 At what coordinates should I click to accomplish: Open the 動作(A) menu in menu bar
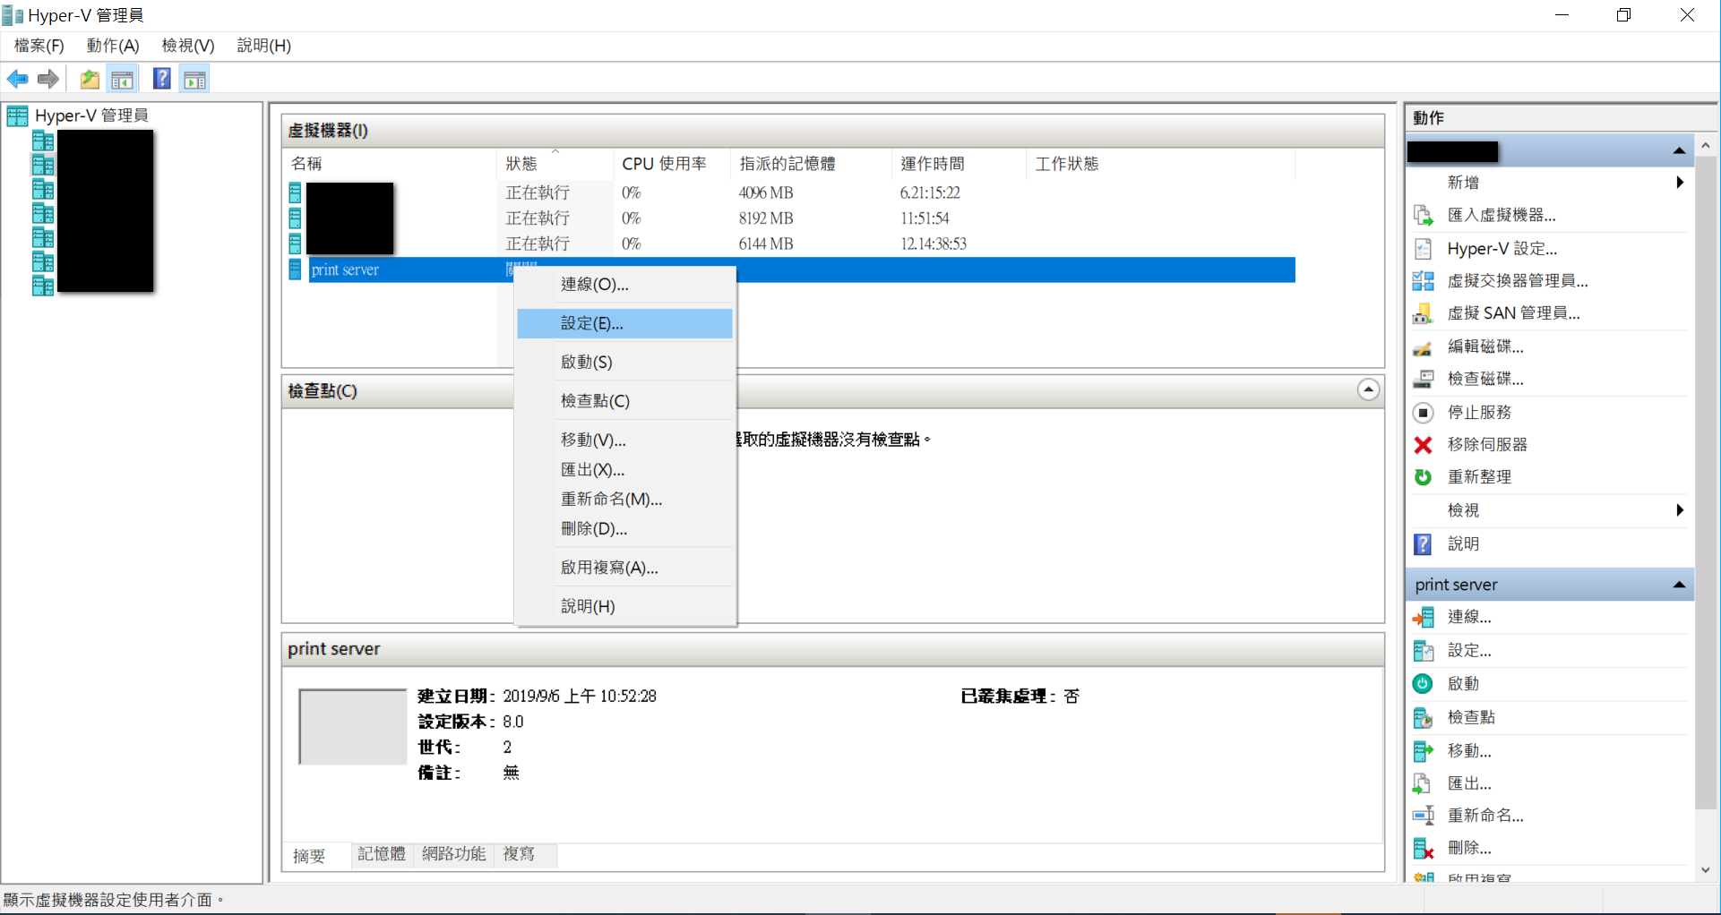click(x=113, y=46)
